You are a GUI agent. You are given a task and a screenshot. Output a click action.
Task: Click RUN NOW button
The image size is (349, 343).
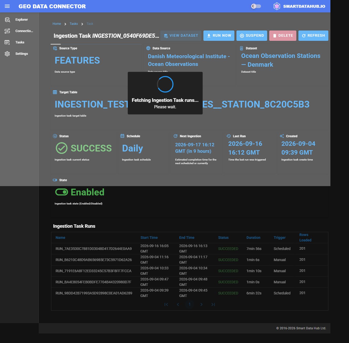click(219, 36)
